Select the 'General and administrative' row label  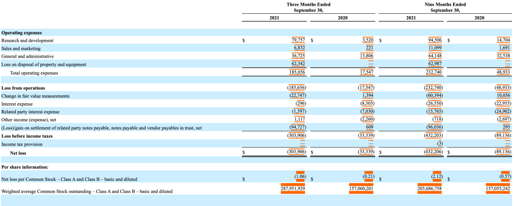click(28, 56)
